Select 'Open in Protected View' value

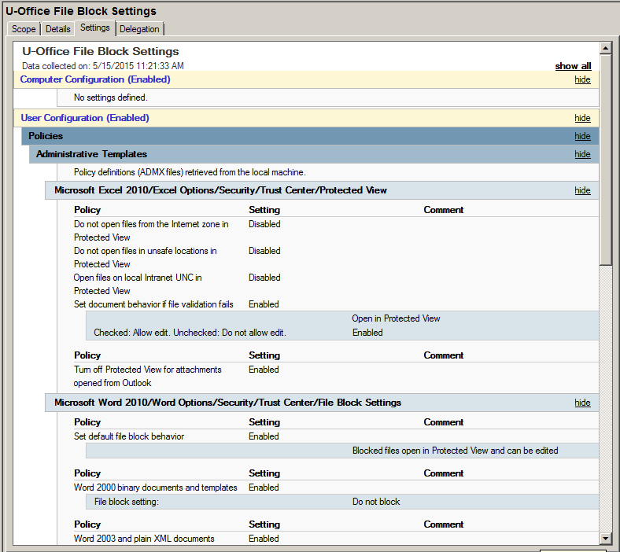pos(396,318)
